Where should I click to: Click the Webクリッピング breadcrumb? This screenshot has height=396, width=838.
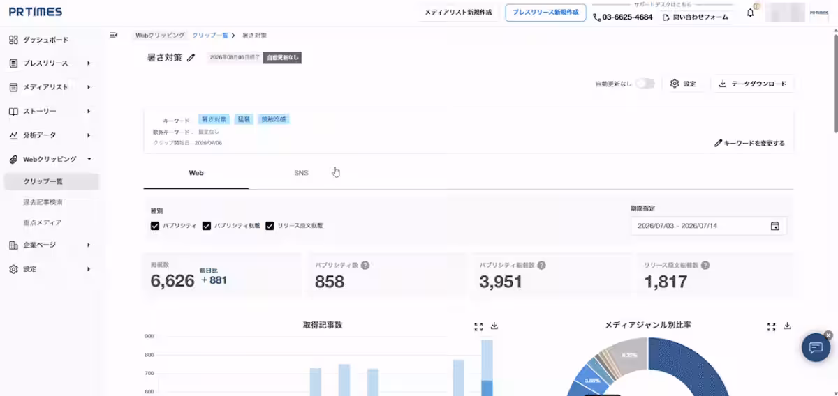coord(160,35)
